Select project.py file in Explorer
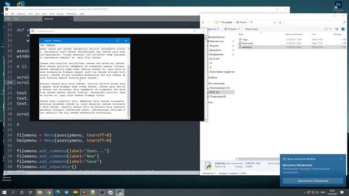Viewport: 349px width, 196px height. coord(247,47)
